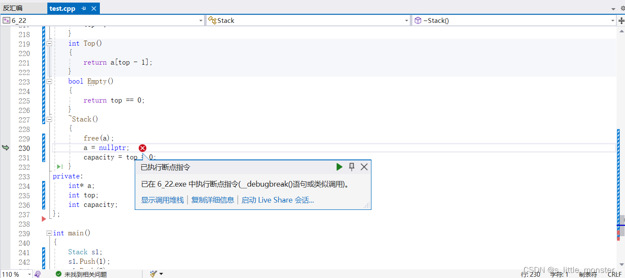Click the int capacity; declaration
Image resolution: width=625 pixels, height=278 pixels.
pyautogui.click(x=93, y=205)
